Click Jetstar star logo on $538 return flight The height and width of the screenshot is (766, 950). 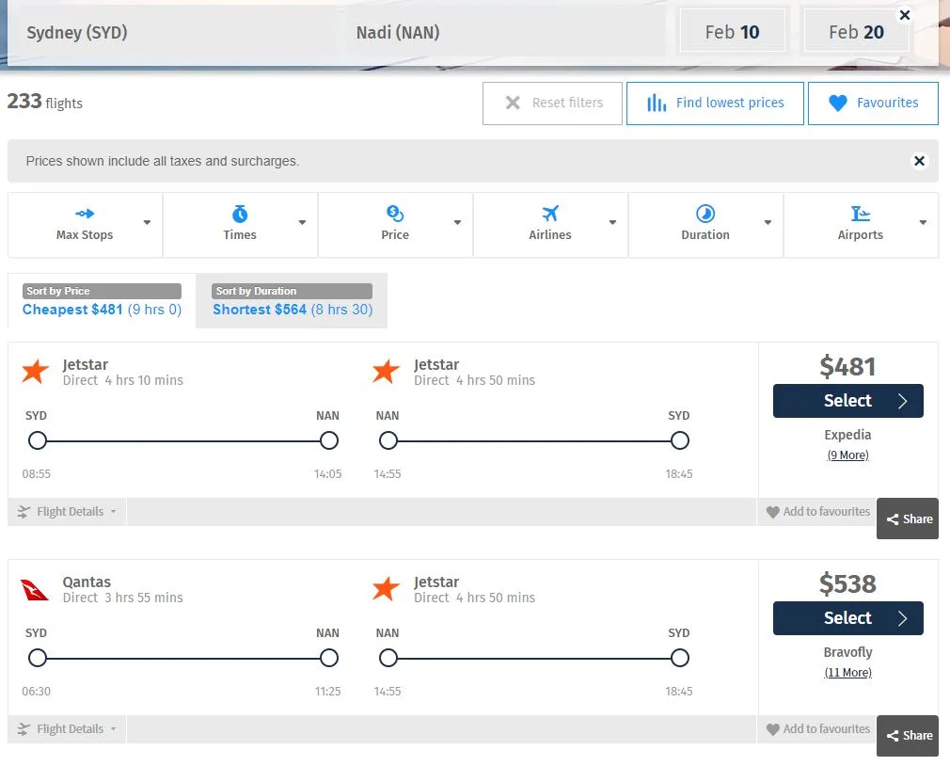[x=386, y=588]
